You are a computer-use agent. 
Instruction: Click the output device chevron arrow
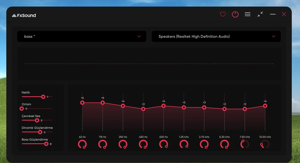(274, 36)
